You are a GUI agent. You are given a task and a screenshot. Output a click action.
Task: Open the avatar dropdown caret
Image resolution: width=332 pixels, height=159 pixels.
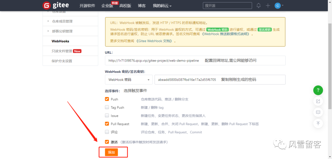click(283, 5)
